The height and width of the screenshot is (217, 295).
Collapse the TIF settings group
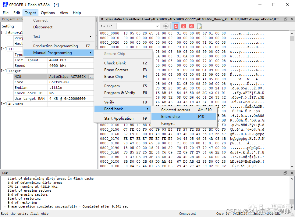(4, 49)
